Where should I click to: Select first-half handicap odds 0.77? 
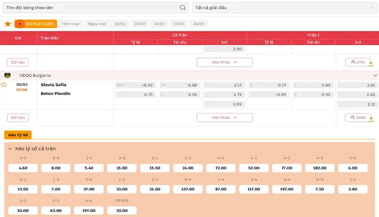[269, 85]
